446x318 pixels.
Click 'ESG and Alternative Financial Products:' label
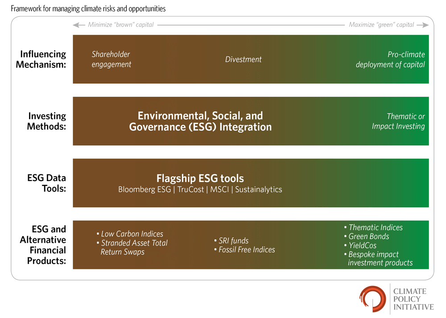(x=43, y=244)
